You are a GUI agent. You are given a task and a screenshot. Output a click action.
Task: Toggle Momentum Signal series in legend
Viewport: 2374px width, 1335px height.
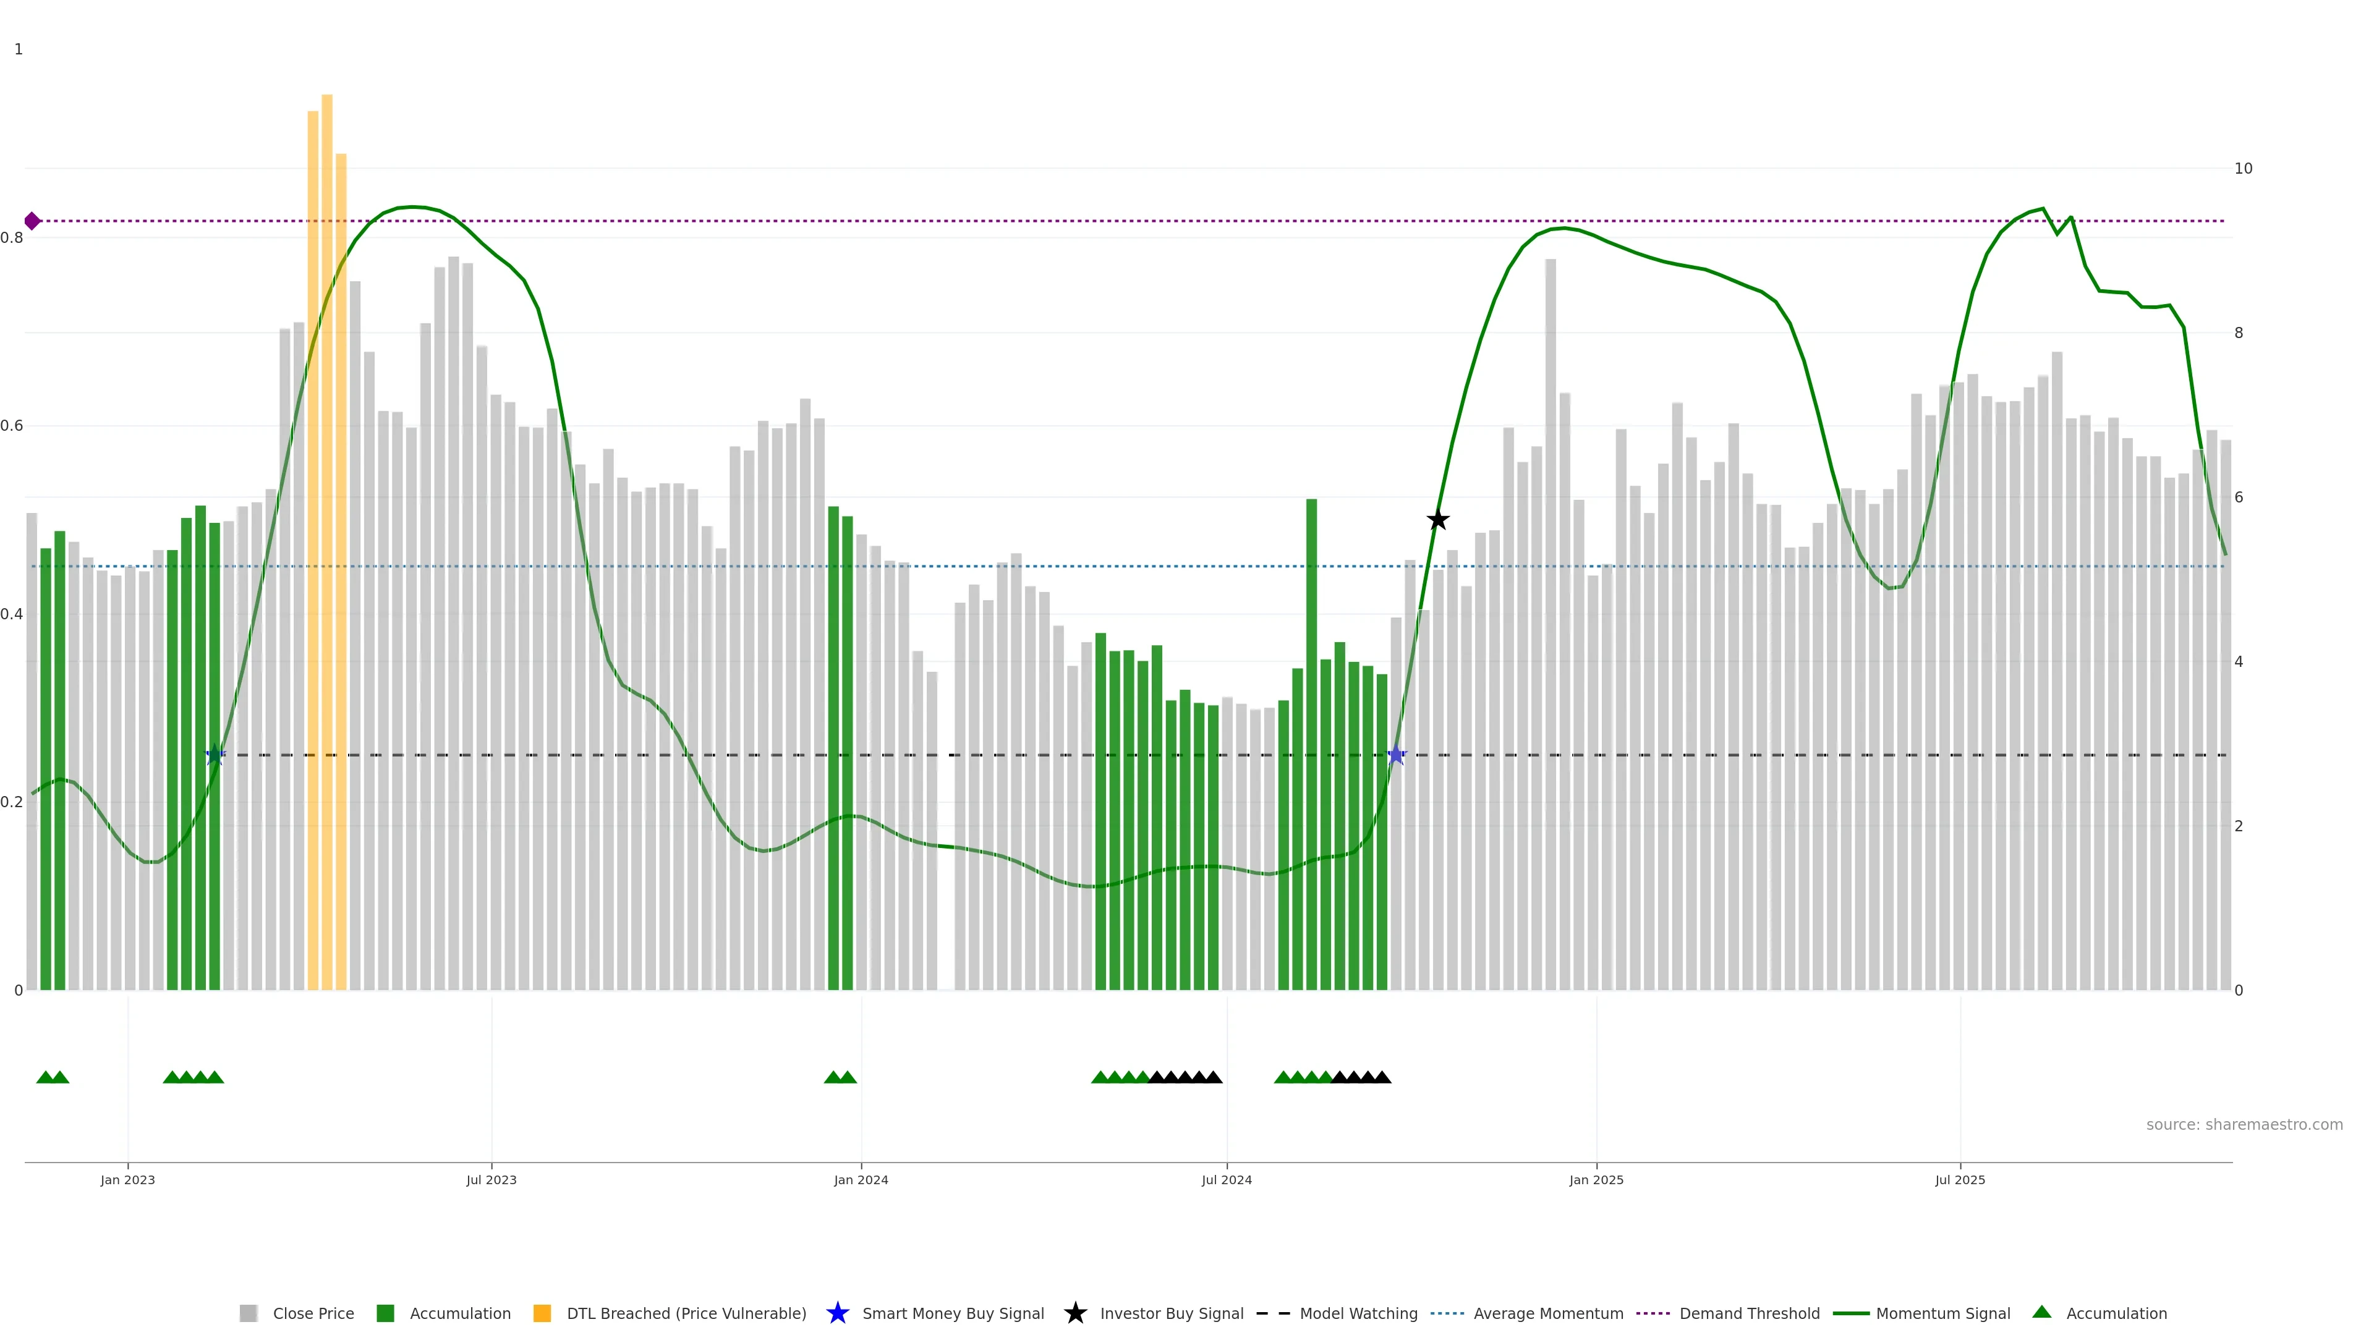click(1942, 1313)
